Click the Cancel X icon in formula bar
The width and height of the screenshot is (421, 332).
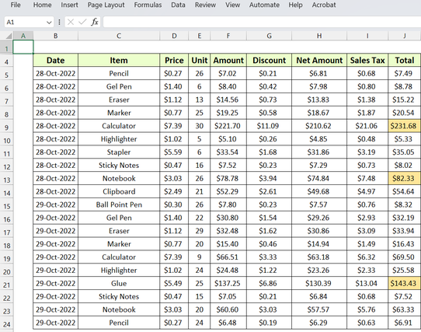pos(71,22)
